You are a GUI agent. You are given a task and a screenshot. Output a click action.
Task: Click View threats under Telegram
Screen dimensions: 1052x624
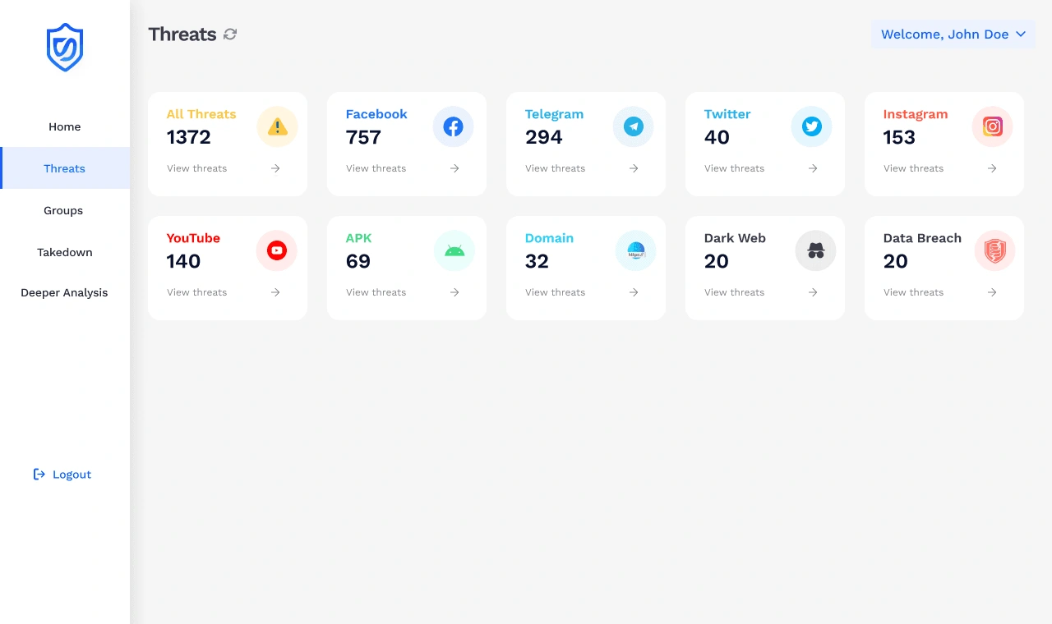click(x=556, y=168)
